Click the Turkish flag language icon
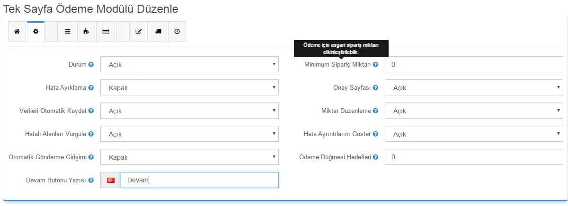The image size is (568, 206). tap(111, 180)
